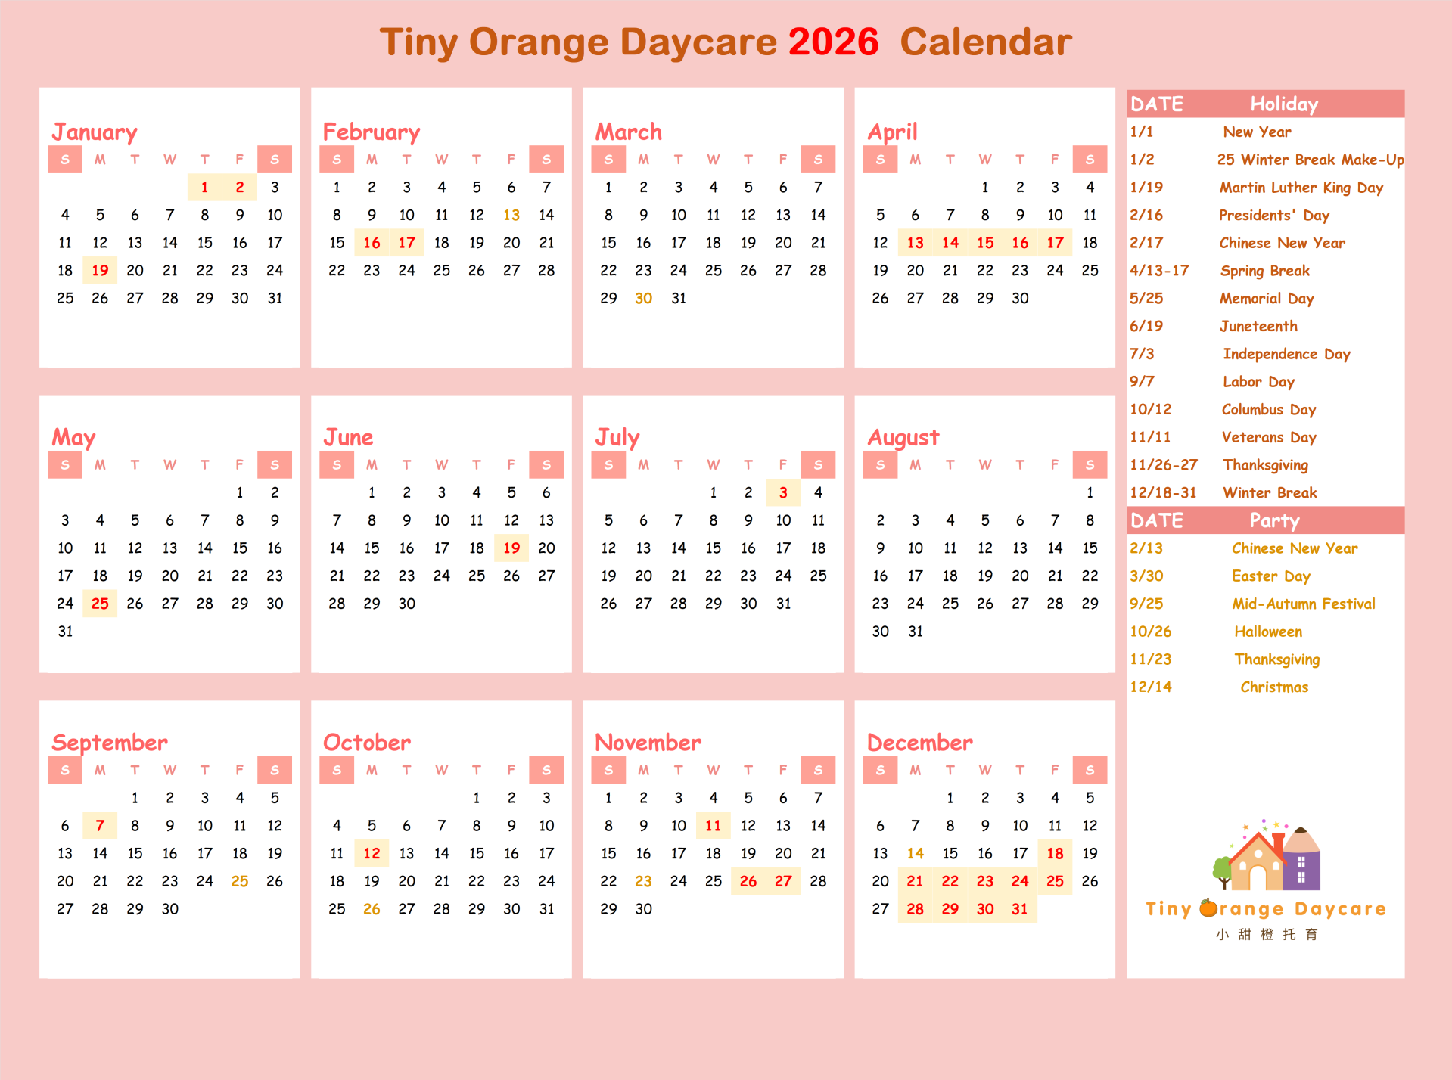Select the Spring Break row

click(1265, 271)
